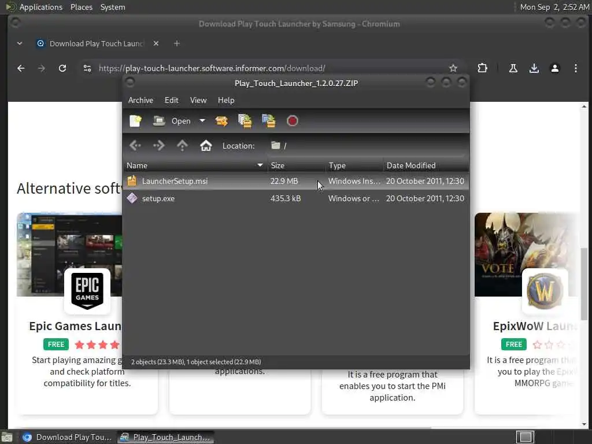Sort files by Size column header
592x444 pixels.
tap(297, 165)
